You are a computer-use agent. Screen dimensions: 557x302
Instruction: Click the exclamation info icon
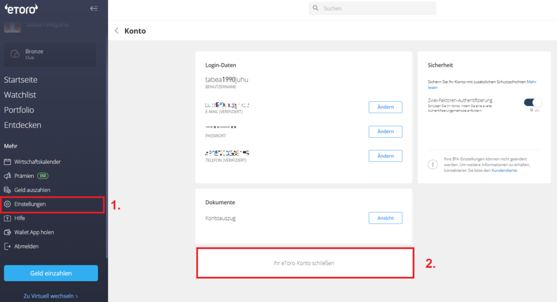tap(432, 164)
